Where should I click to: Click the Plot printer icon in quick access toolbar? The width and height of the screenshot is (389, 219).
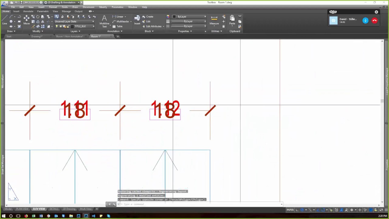[41, 2]
